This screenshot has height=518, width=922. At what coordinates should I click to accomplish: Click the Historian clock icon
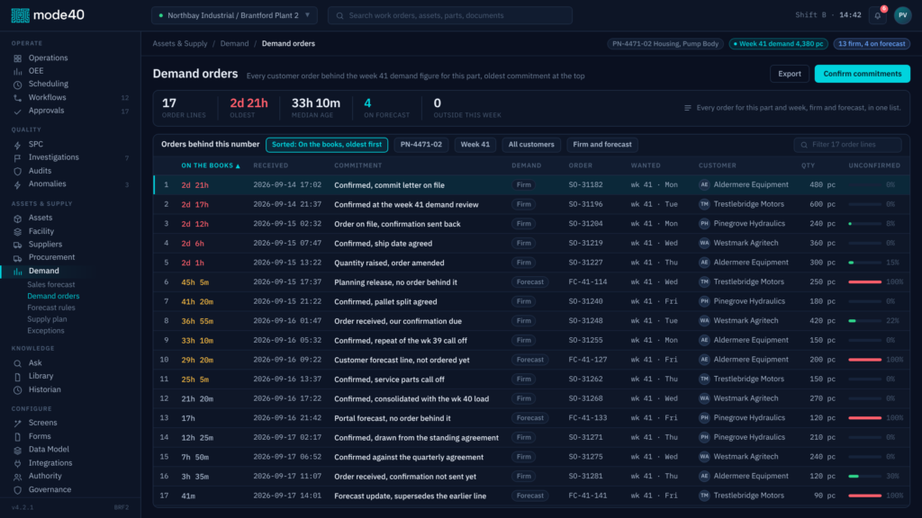click(x=18, y=389)
